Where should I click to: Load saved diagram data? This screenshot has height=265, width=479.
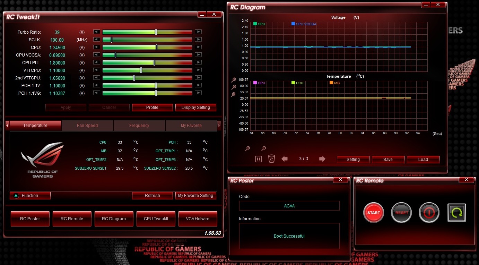423,160
